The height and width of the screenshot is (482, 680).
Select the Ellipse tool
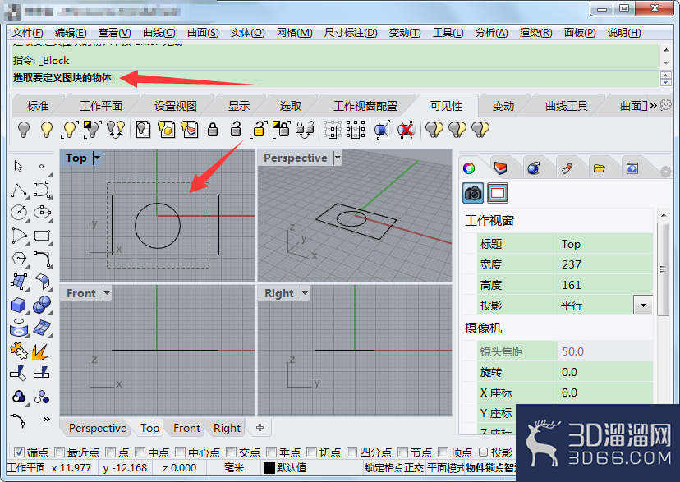coord(42,213)
